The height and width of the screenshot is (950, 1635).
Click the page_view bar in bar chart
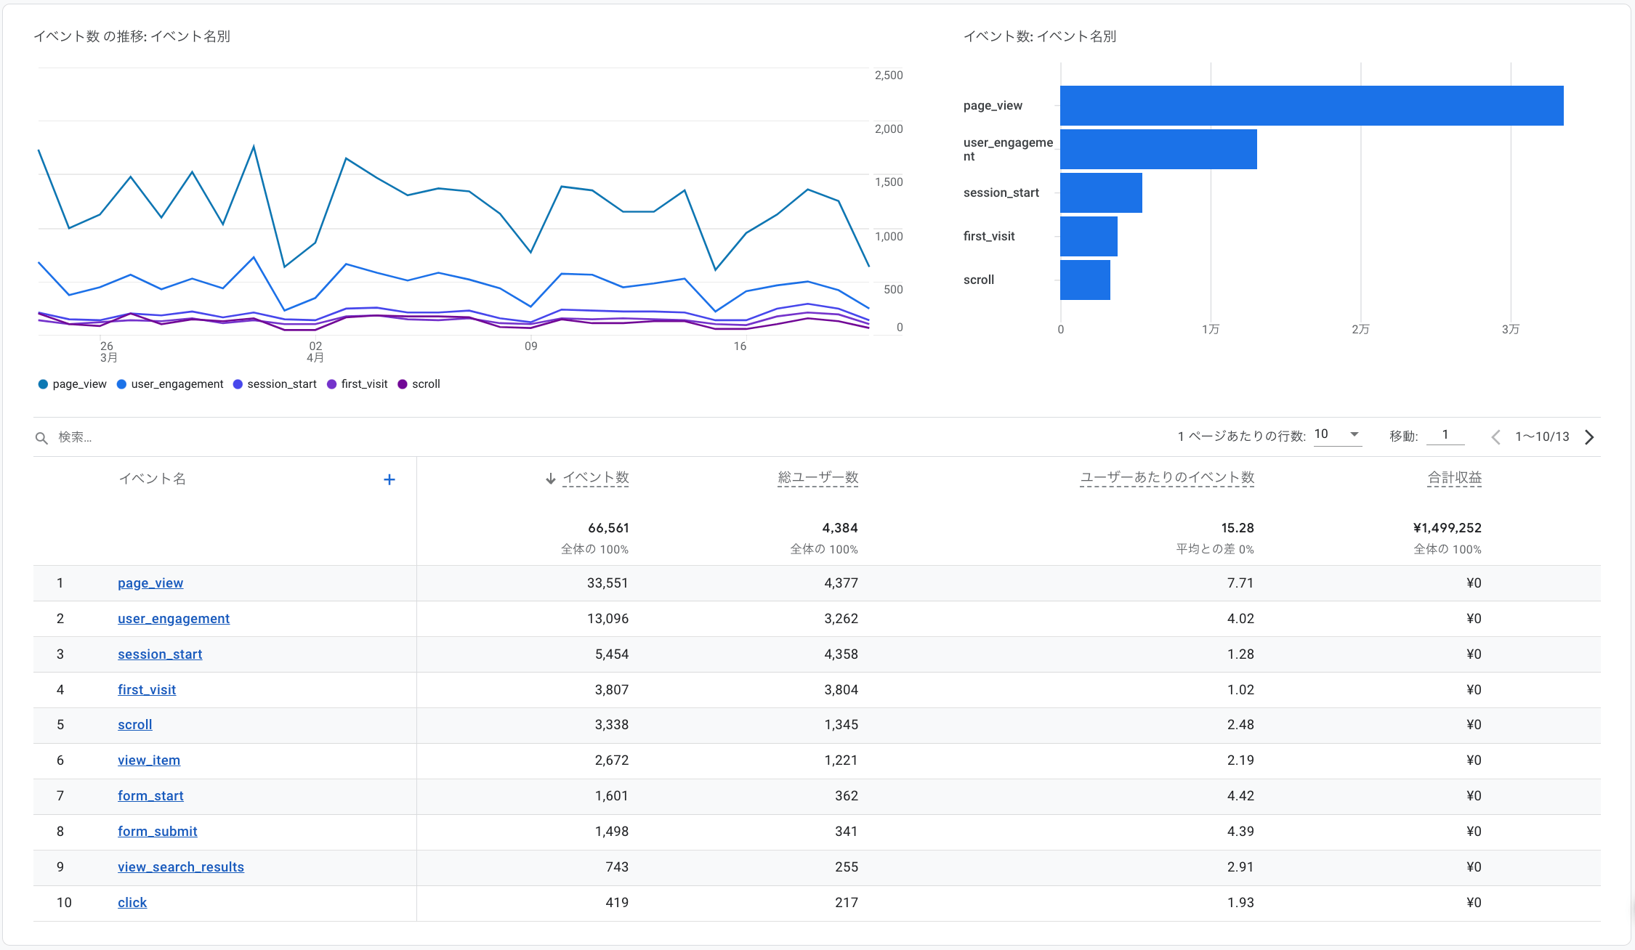point(1312,105)
